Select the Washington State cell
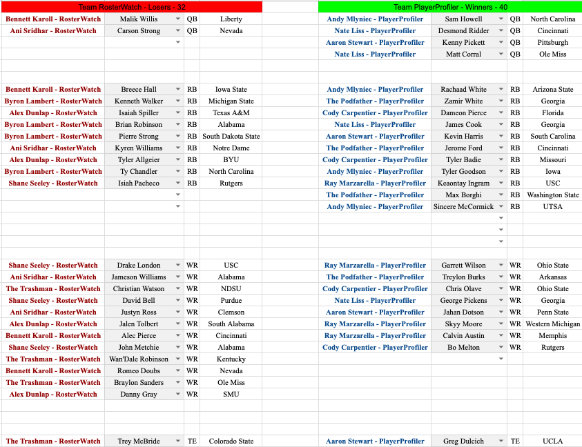The image size is (582, 447). click(x=552, y=195)
